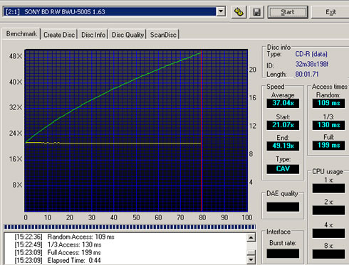Screen dimensions: 349x265
Task: Select the Random Access log entry
Action: coord(64,237)
